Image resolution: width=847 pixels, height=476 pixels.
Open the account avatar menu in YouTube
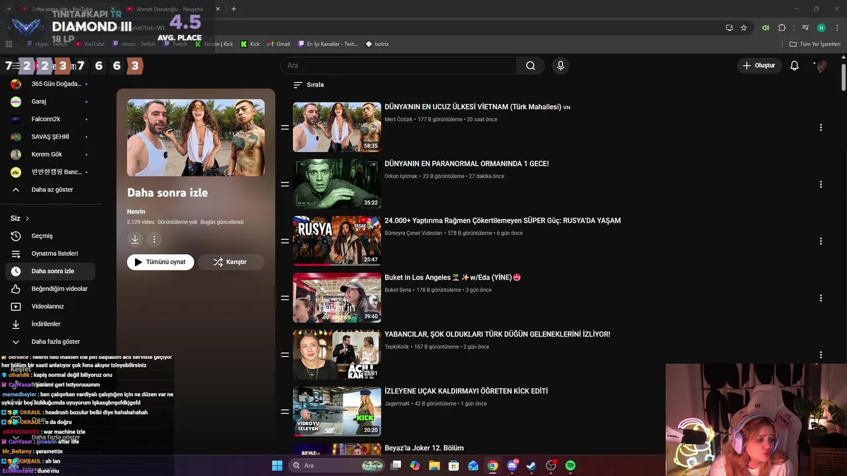pyautogui.click(x=821, y=65)
